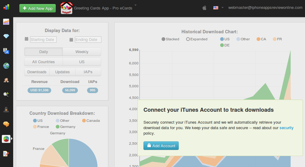Select the Weekly toggle
The image size is (305, 167).
click(82, 52)
